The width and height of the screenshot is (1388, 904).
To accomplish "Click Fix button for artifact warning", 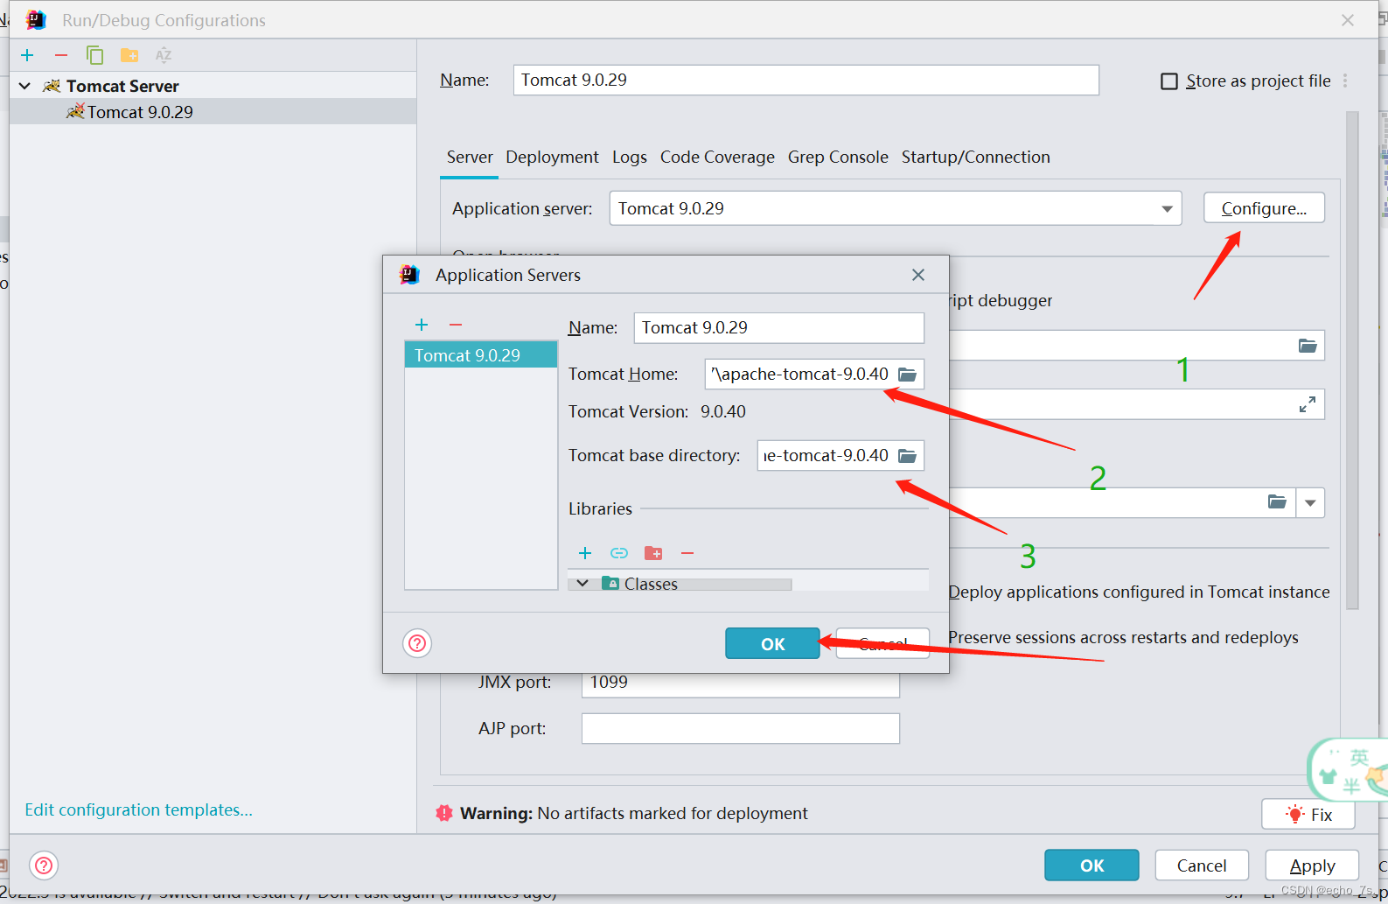I will 1308,815.
